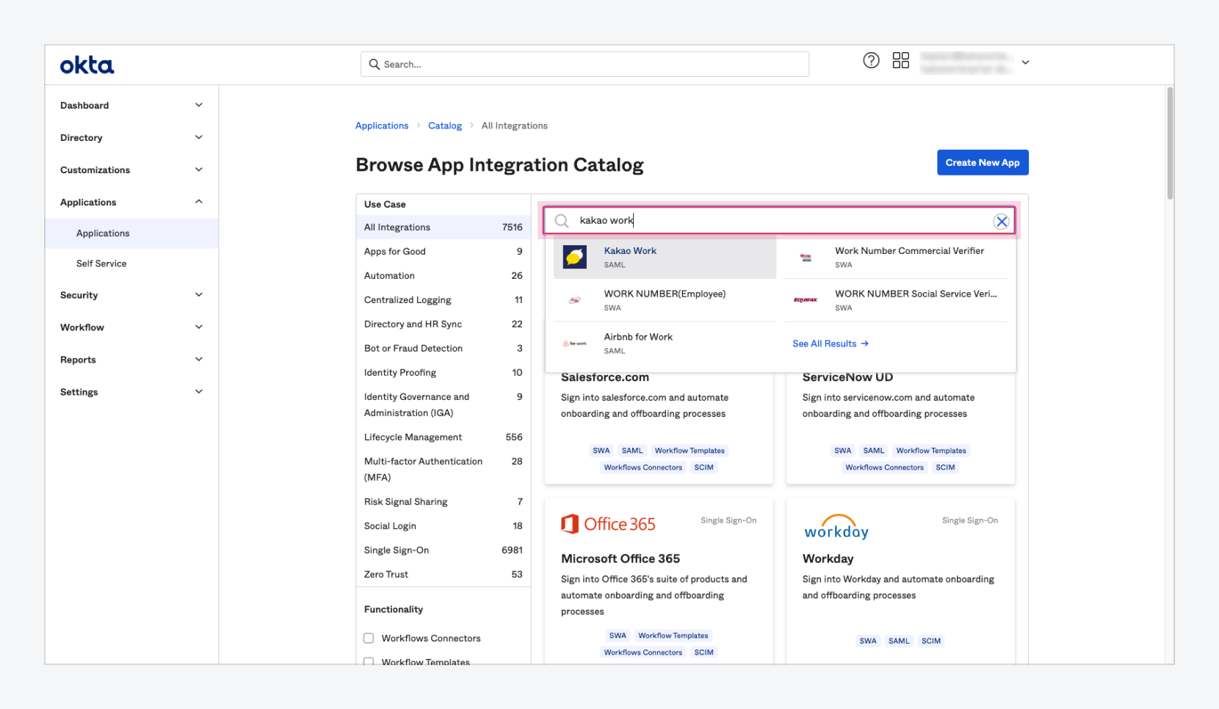The width and height of the screenshot is (1219, 709).
Task: Click the Office 365 logo
Action: [608, 524]
